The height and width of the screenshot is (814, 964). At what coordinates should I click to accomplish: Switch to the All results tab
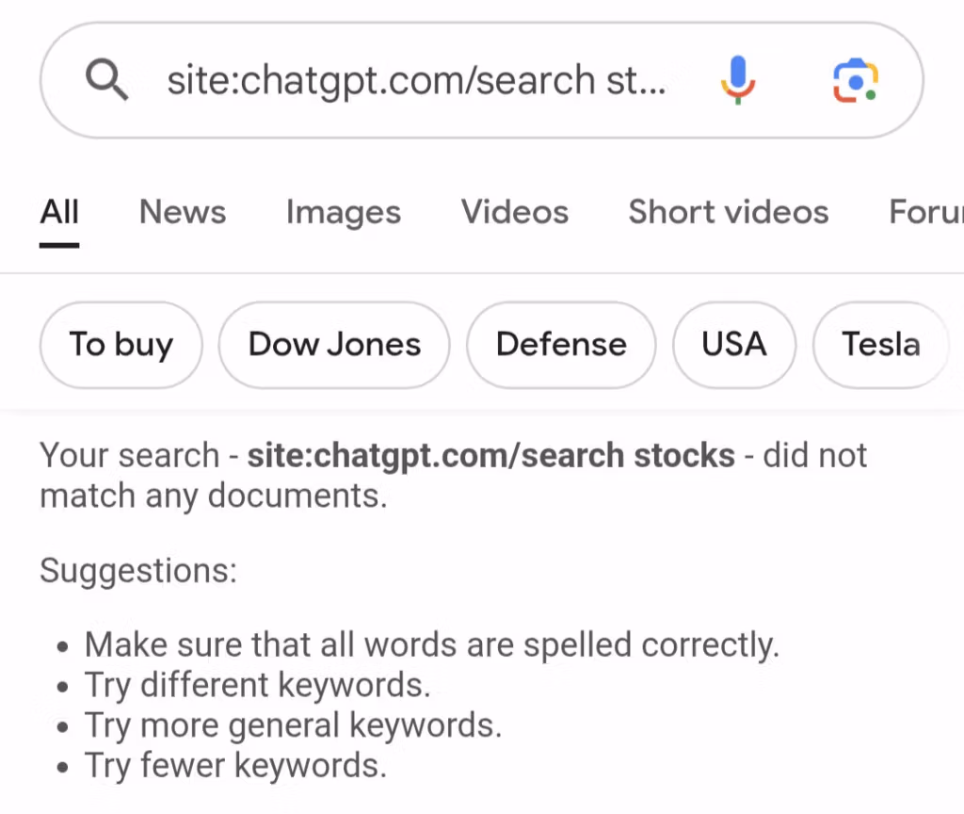click(x=59, y=212)
